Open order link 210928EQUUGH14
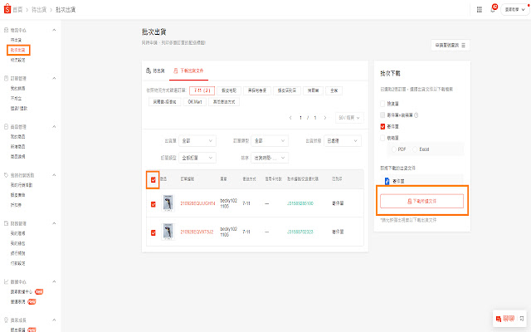Image resolution: width=531 pixels, height=332 pixels. pos(197,203)
